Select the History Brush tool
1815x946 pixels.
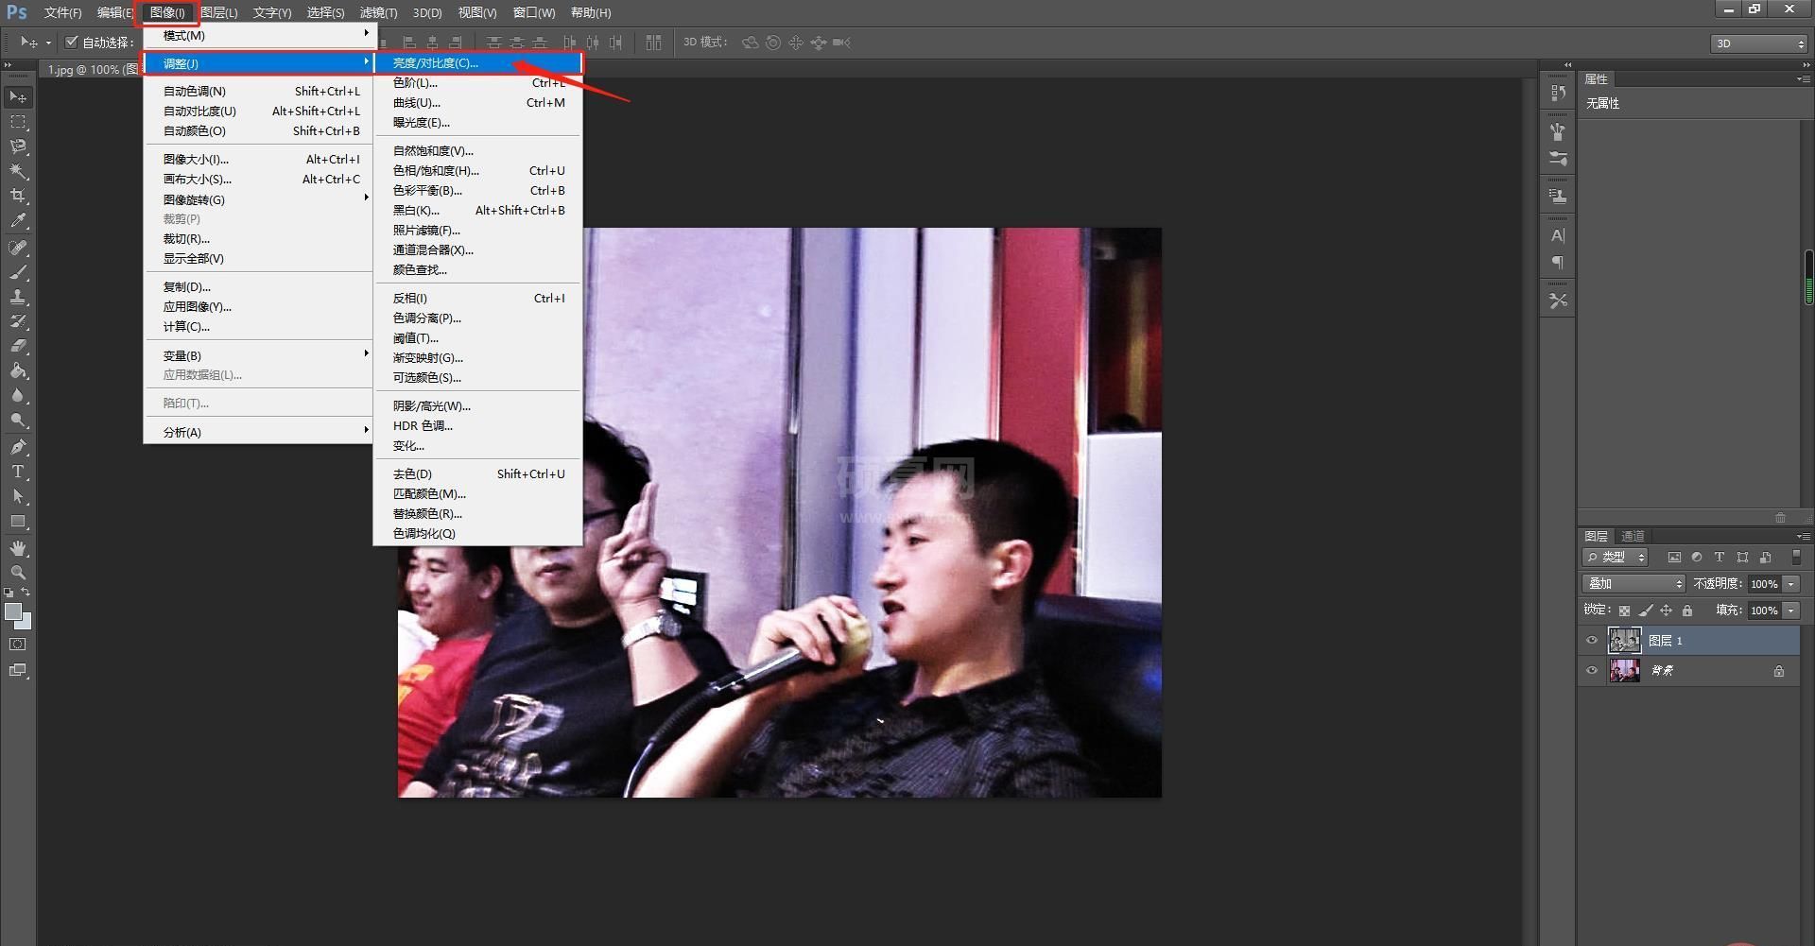click(18, 321)
